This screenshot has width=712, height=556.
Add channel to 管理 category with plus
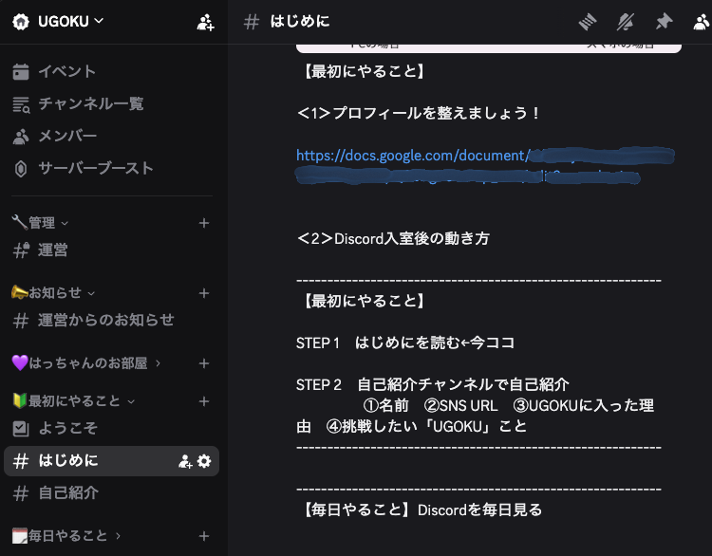(x=203, y=223)
